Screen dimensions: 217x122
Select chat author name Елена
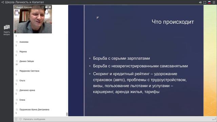click(x=22, y=100)
